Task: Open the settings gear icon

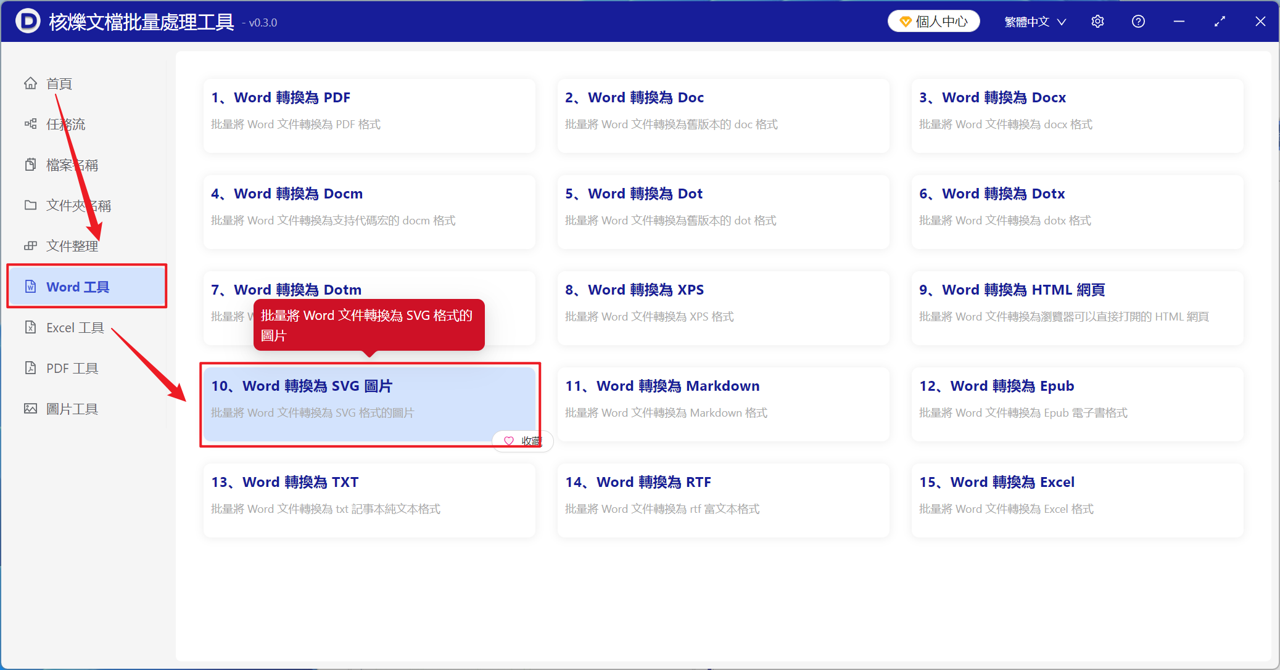Action: [x=1097, y=22]
